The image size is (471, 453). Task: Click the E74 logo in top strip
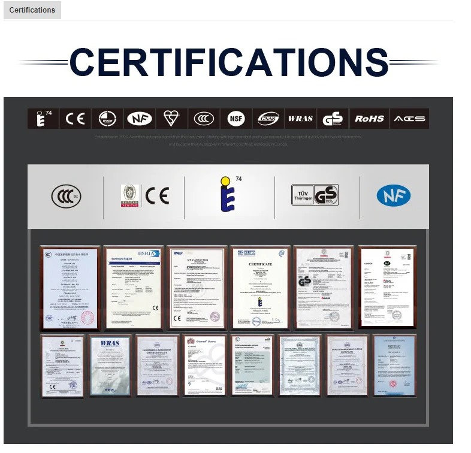click(x=43, y=119)
